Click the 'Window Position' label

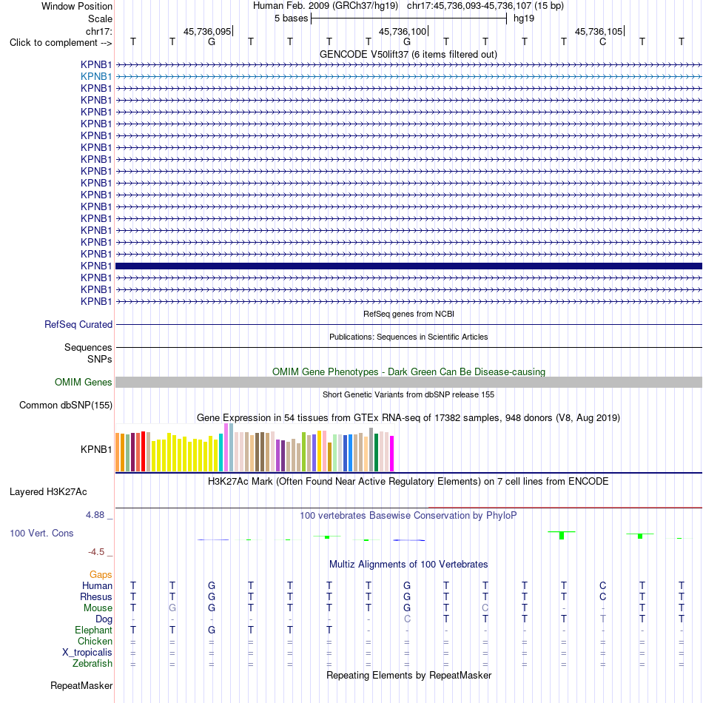tap(77, 6)
